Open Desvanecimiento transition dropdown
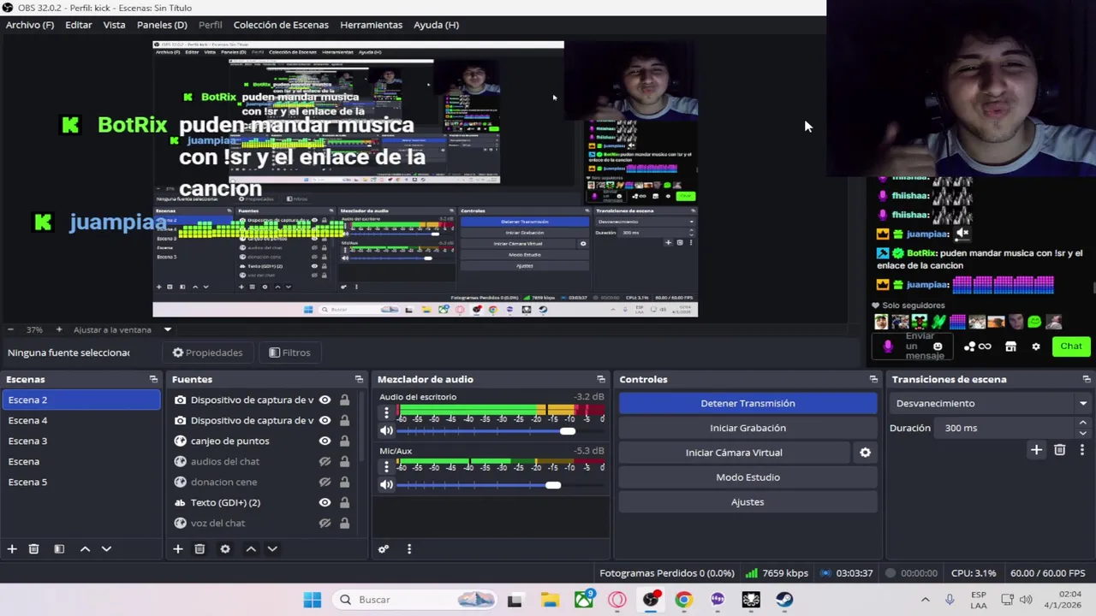 click(x=990, y=403)
